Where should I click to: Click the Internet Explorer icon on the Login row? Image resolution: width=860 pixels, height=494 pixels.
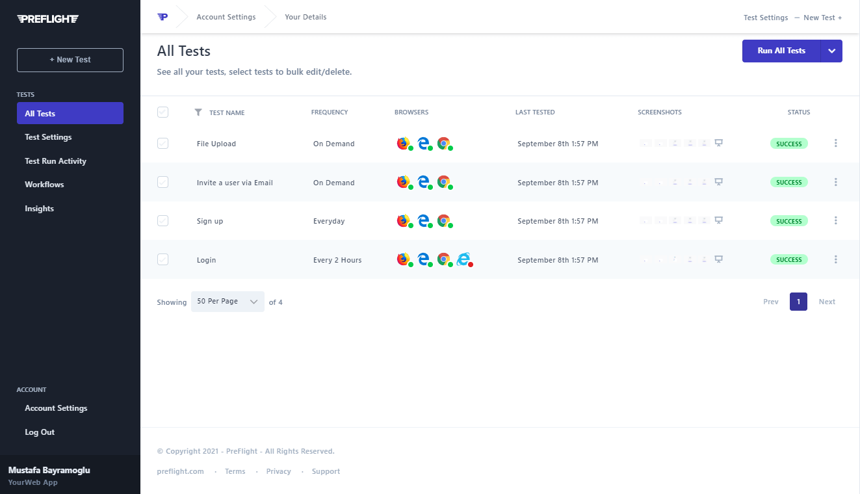pos(465,259)
